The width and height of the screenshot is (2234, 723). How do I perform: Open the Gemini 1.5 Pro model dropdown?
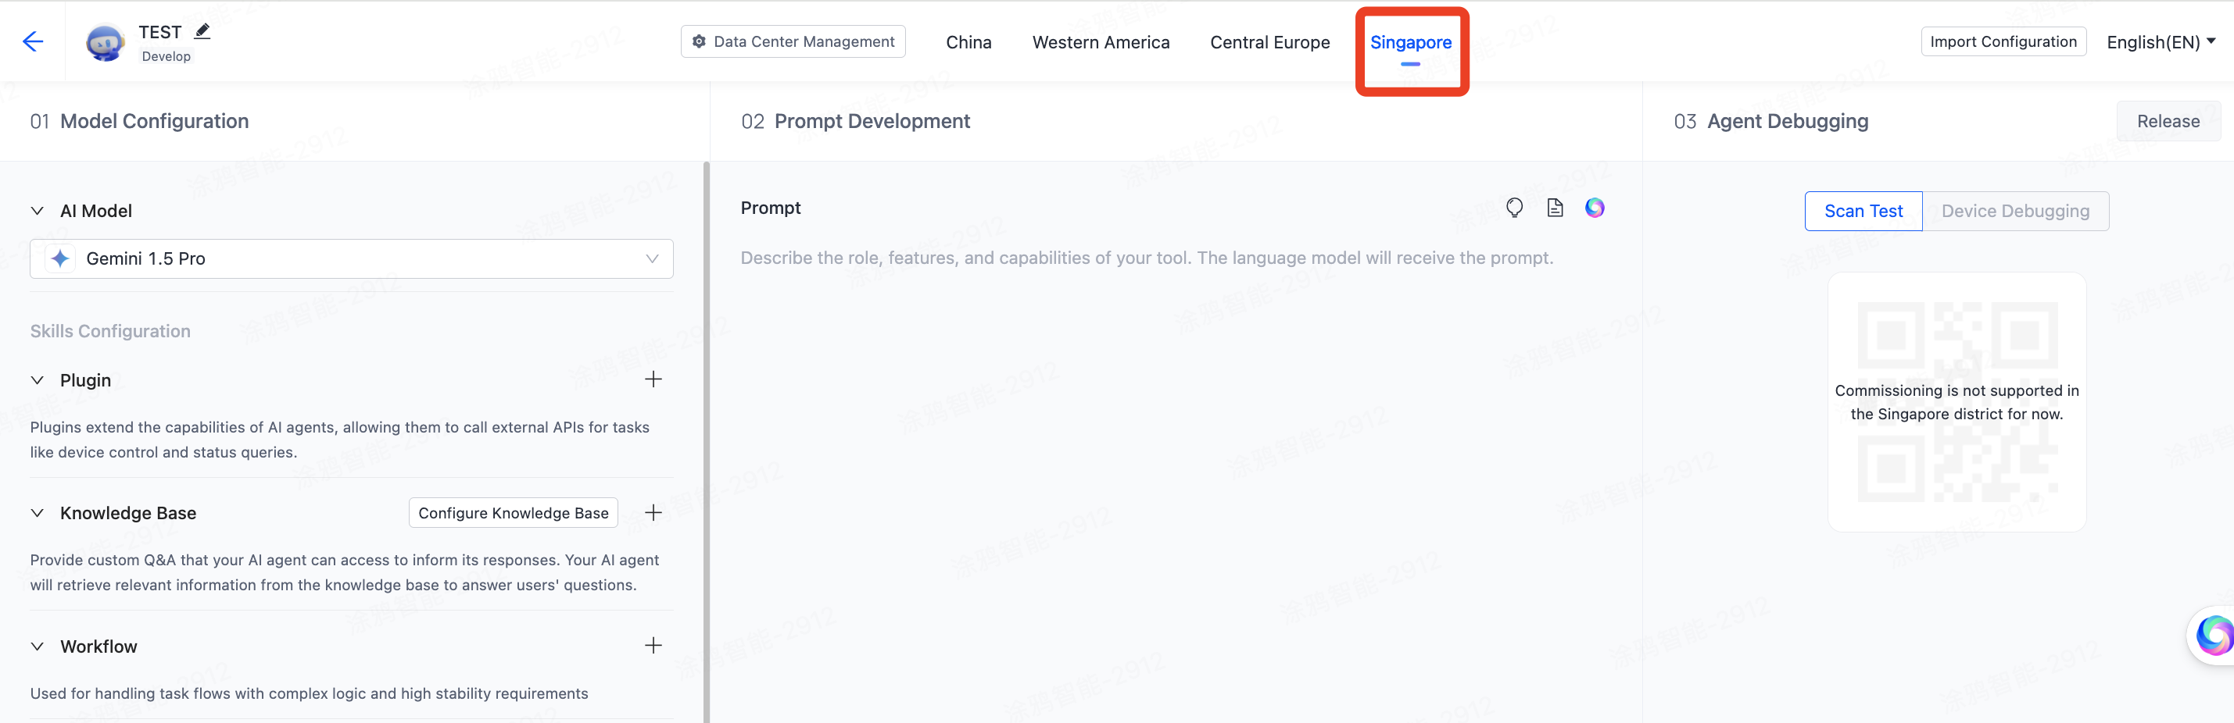pyautogui.click(x=351, y=258)
